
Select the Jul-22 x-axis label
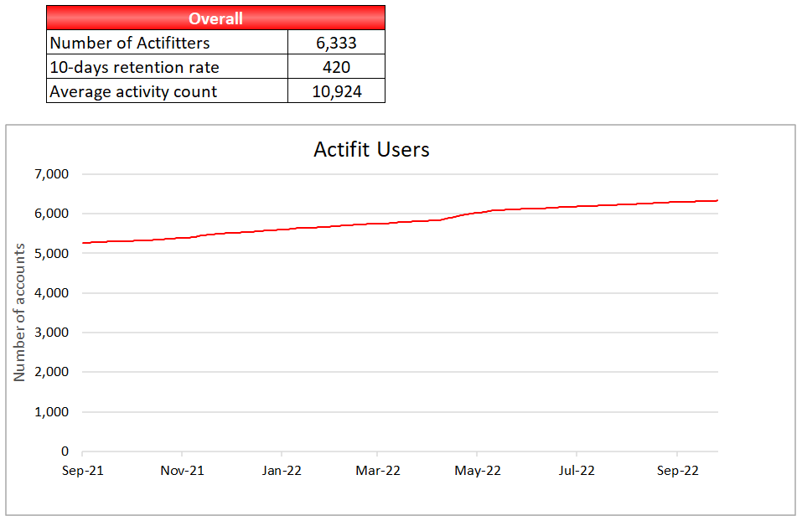coord(577,471)
